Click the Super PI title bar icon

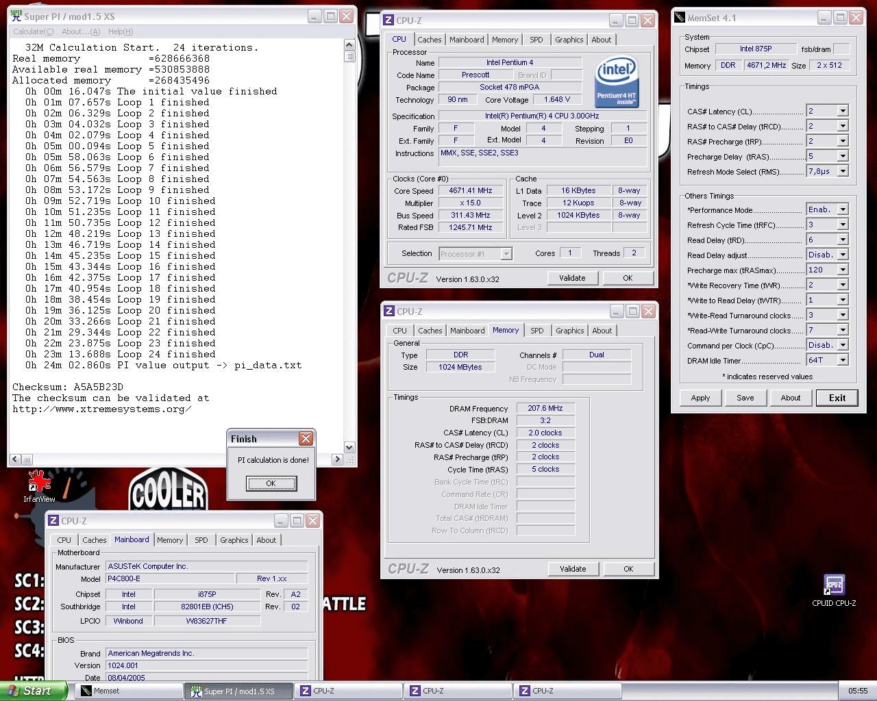[16, 16]
